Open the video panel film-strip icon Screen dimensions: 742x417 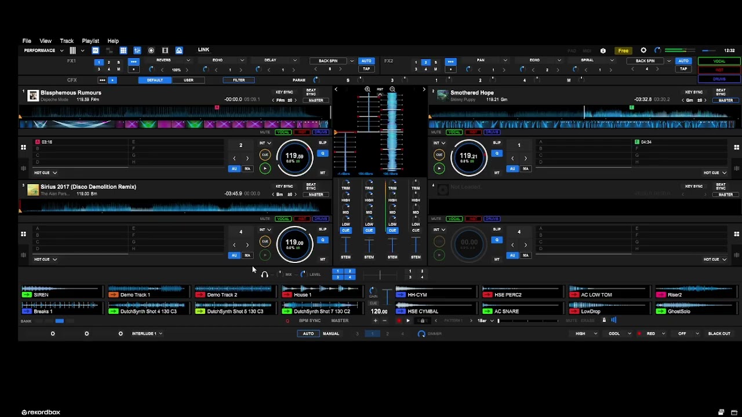[165, 50]
